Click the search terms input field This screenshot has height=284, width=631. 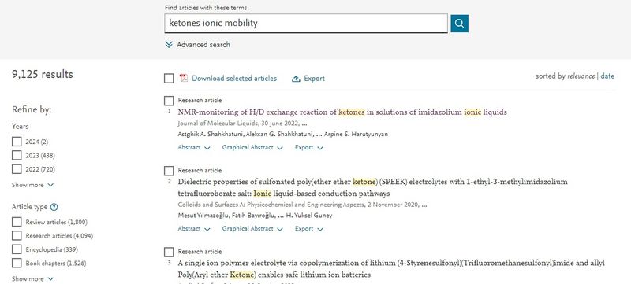[x=306, y=24]
